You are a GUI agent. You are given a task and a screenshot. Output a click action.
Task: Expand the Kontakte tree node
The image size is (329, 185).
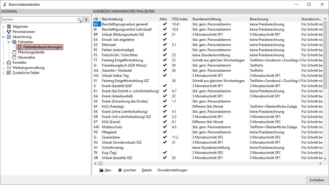tap(3, 63)
